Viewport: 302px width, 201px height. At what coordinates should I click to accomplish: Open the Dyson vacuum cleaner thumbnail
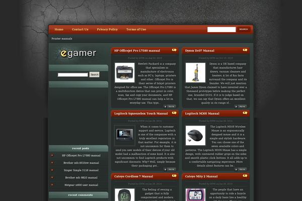(x=195, y=72)
